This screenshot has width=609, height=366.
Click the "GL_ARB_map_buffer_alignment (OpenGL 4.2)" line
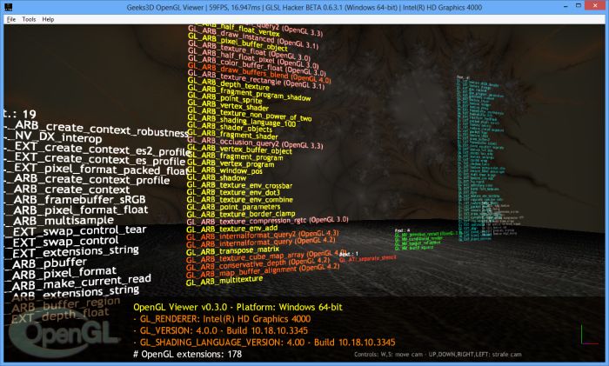click(x=263, y=271)
